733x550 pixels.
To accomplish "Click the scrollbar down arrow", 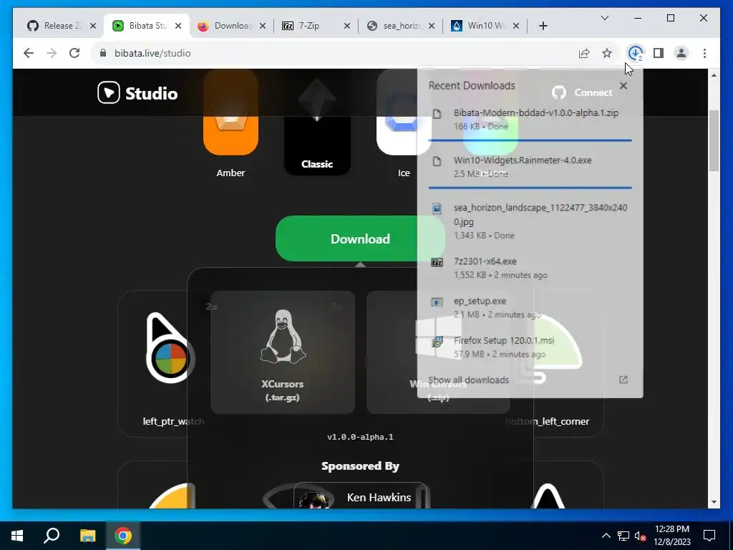I will click(714, 502).
